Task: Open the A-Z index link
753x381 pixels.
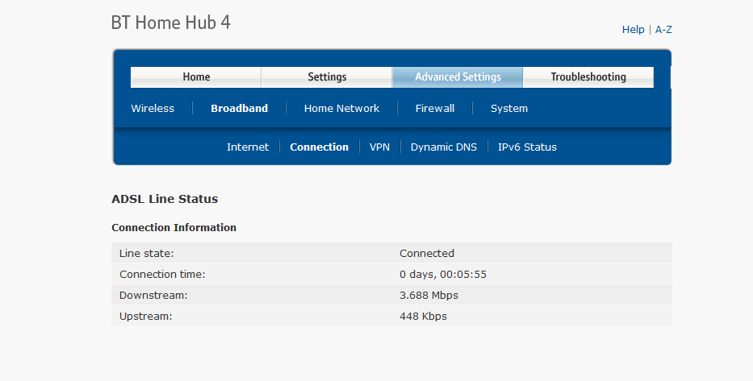Action: coord(663,30)
